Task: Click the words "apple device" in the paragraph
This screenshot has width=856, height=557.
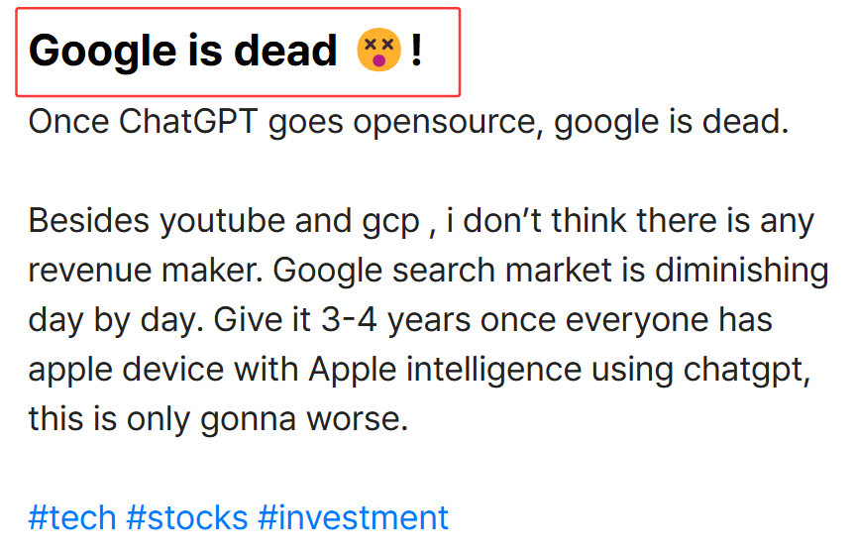Action: click(126, 371)
